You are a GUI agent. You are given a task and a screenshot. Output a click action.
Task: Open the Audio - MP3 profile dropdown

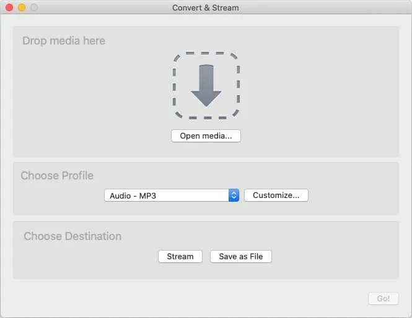pyautogui.click(x=166, y=196)
